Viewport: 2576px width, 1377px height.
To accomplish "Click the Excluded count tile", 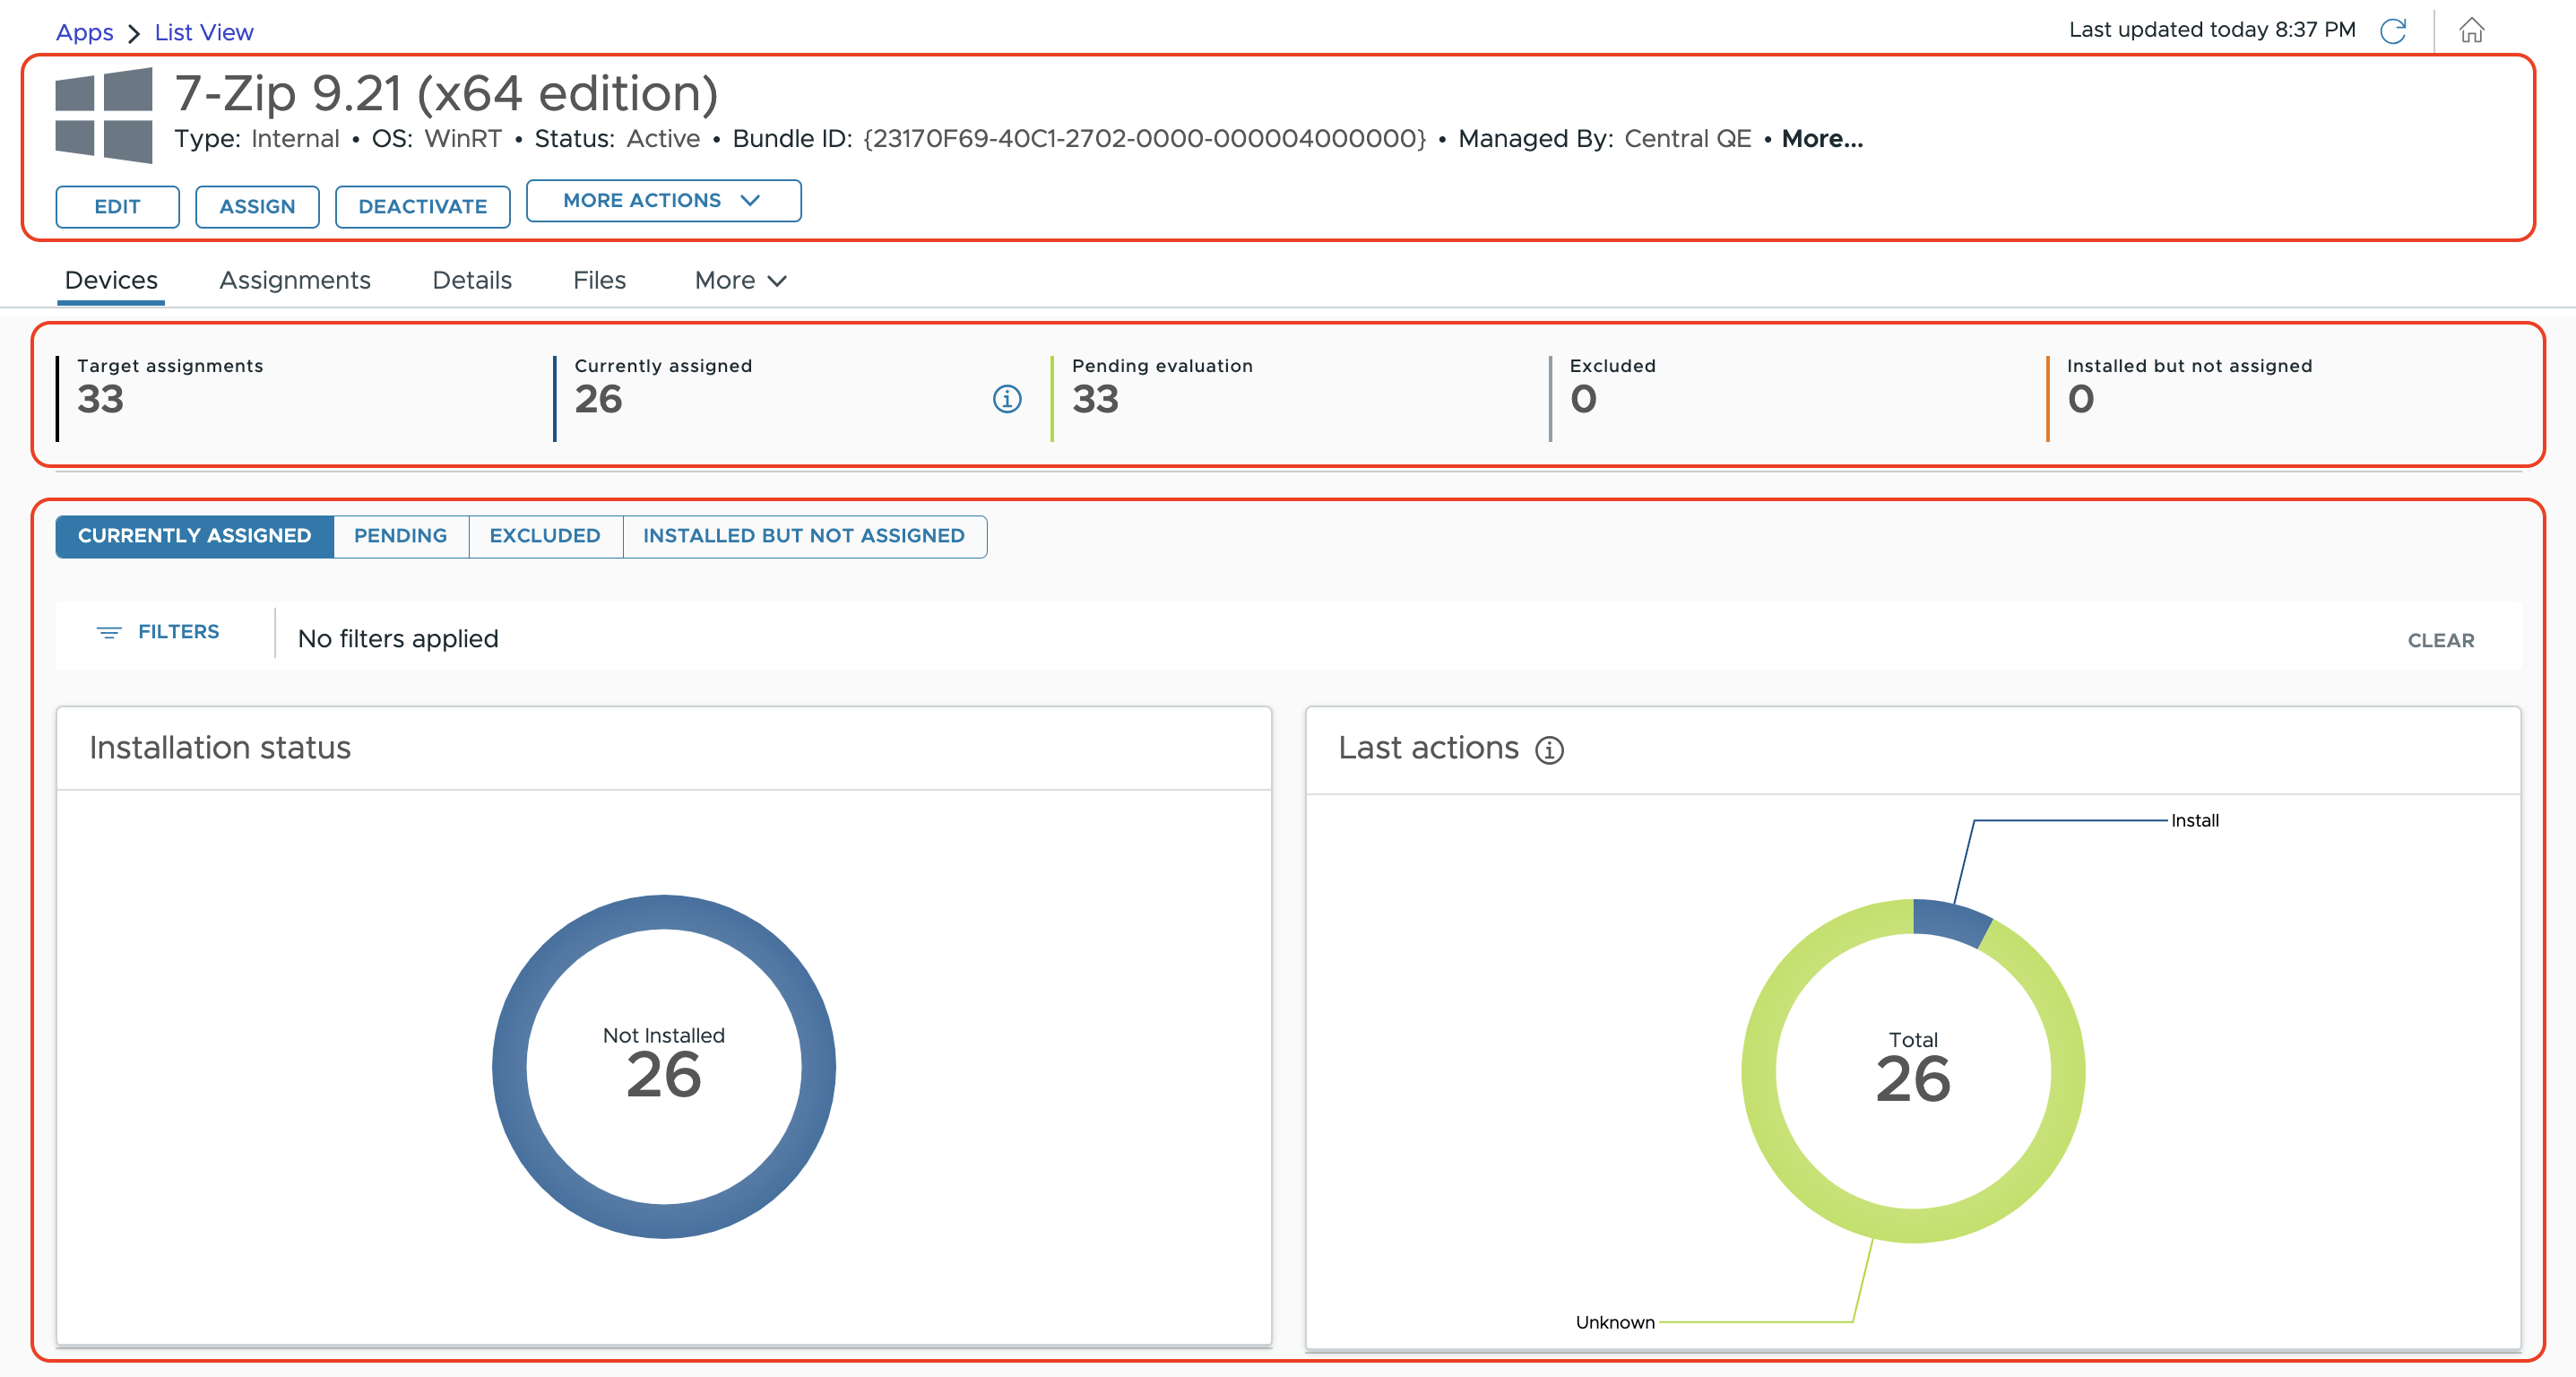I will tap(1797, 398).
